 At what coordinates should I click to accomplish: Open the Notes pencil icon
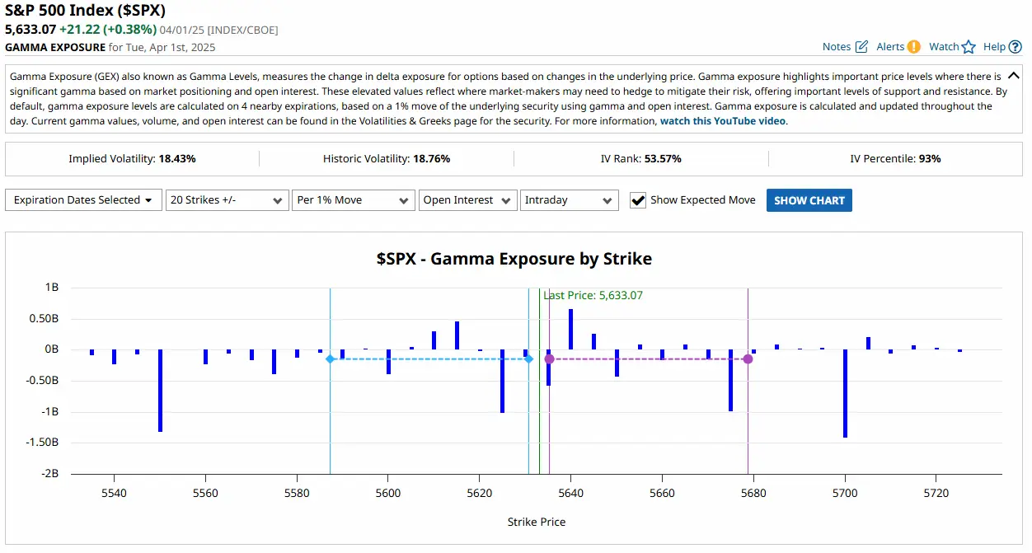point(861,47)
